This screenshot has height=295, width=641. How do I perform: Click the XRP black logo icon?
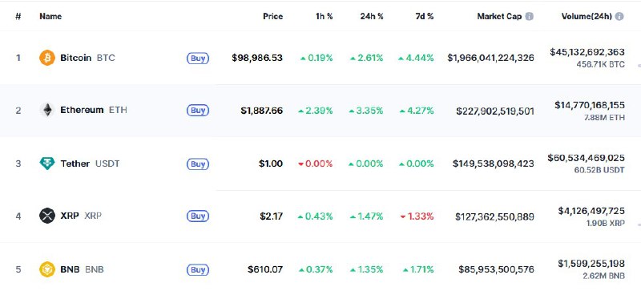47,216
